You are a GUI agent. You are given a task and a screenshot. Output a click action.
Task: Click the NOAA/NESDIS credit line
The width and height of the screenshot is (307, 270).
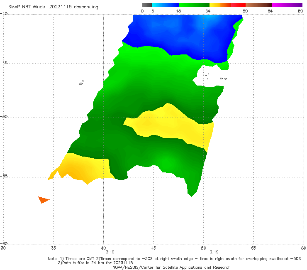tap(171, 268)
